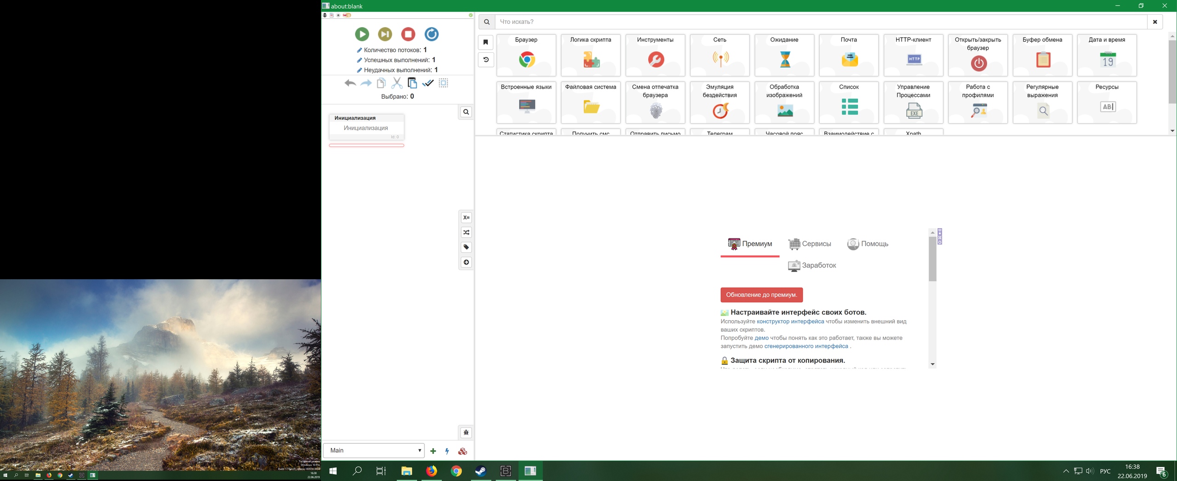
Task: Open the конструктор интерфейса link
Action: tap(790, 322)
